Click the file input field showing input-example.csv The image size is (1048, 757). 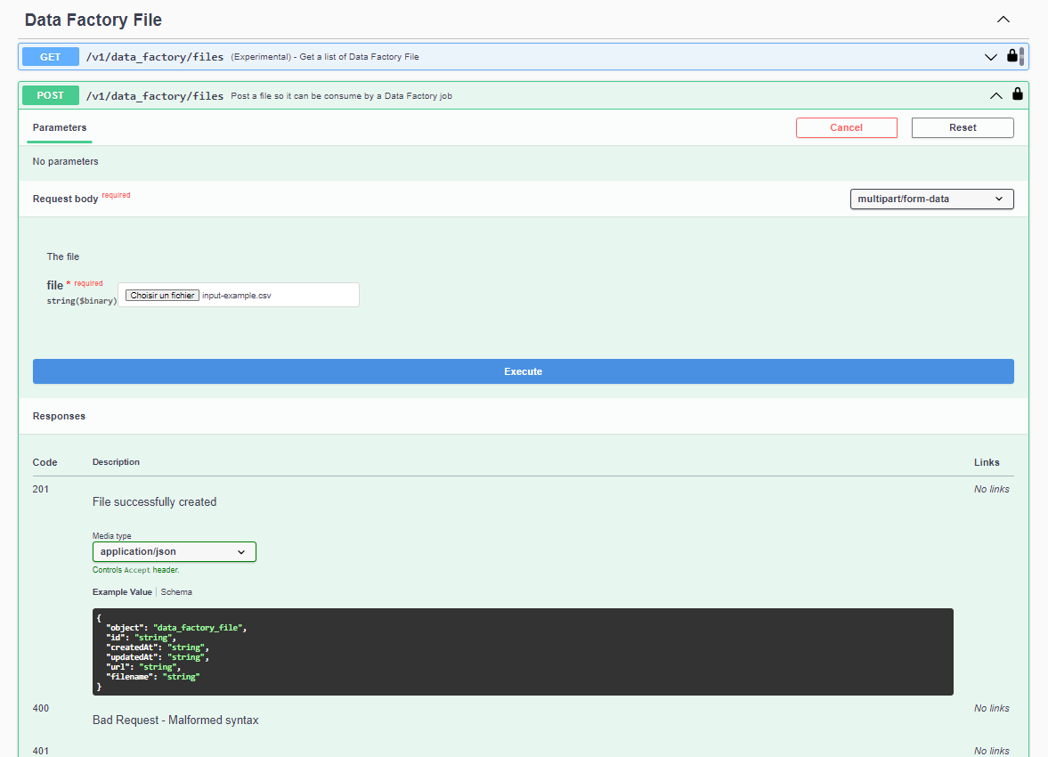pos(276,296)
